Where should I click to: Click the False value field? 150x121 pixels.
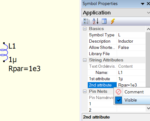[131, 48]
